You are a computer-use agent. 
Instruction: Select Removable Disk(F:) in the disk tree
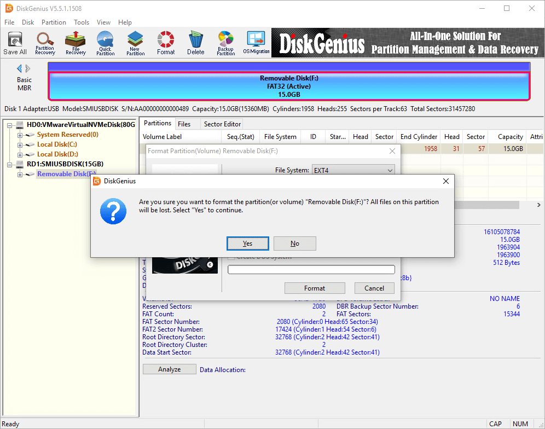[x=66, y=174]
